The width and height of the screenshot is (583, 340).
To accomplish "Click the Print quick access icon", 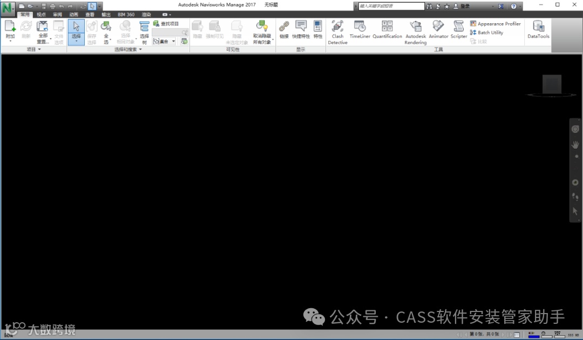I will [x=52, y=6].
